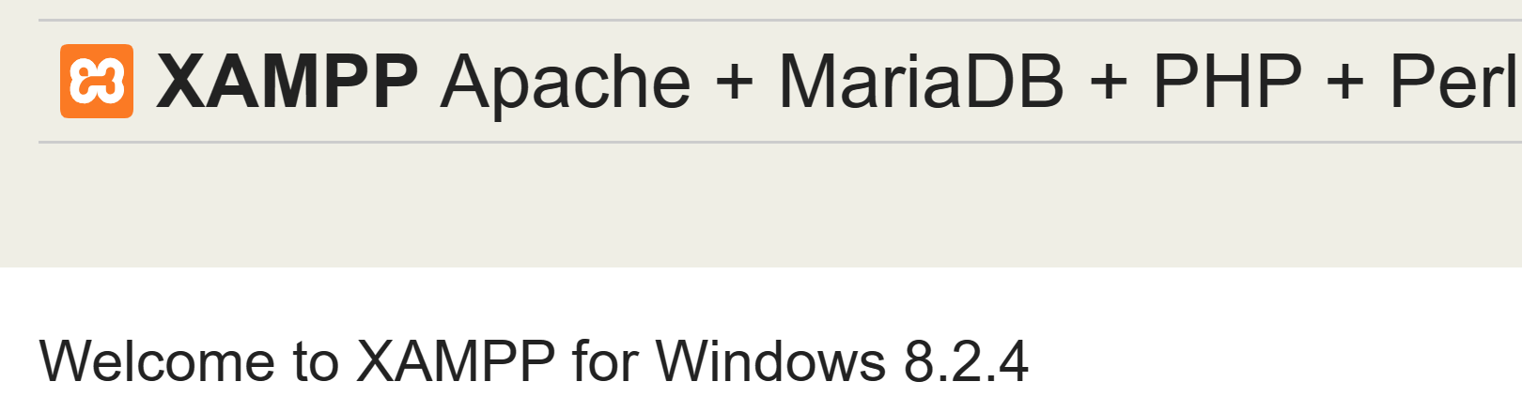Click the PHP text in the header

click(x=1227, y=82)
